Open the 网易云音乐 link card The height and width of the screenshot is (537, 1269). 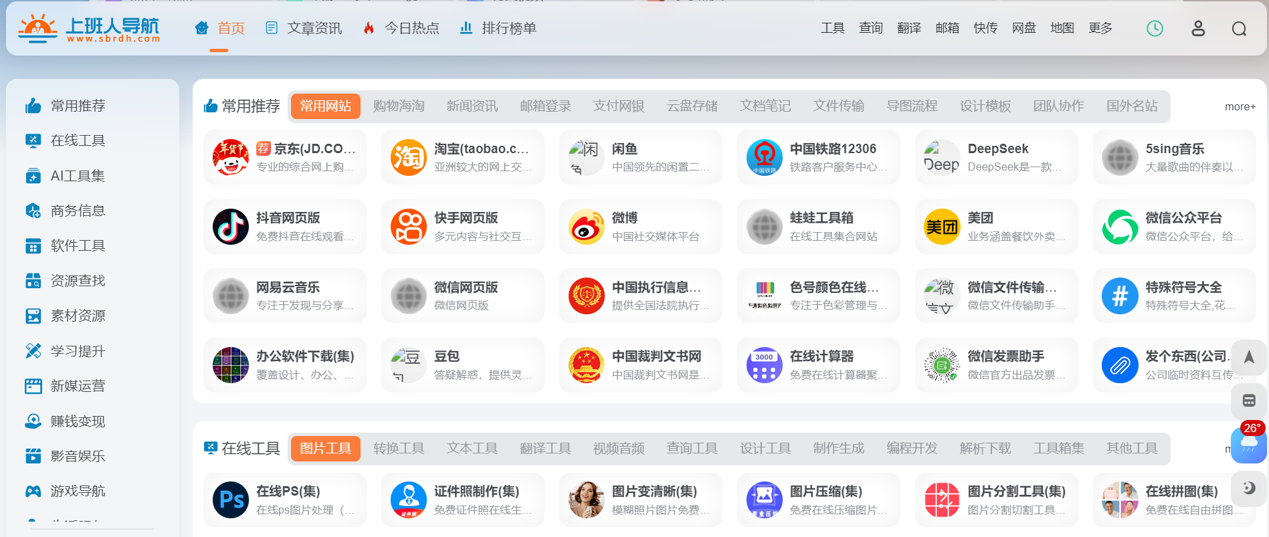(285, 296)
